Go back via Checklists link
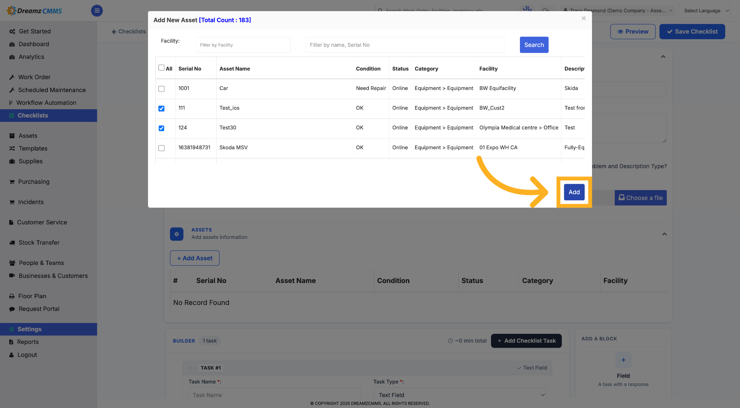The width and height of the screenshot is (740, 408). pos(129,32)
